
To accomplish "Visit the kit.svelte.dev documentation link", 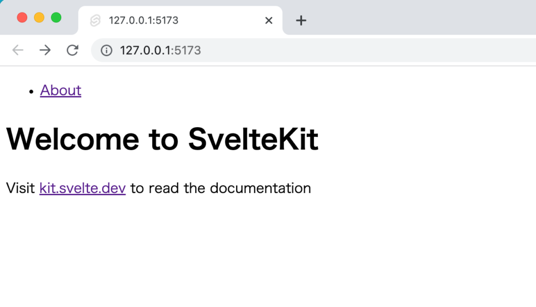I will pyautogui.click(x=82, y=188).
